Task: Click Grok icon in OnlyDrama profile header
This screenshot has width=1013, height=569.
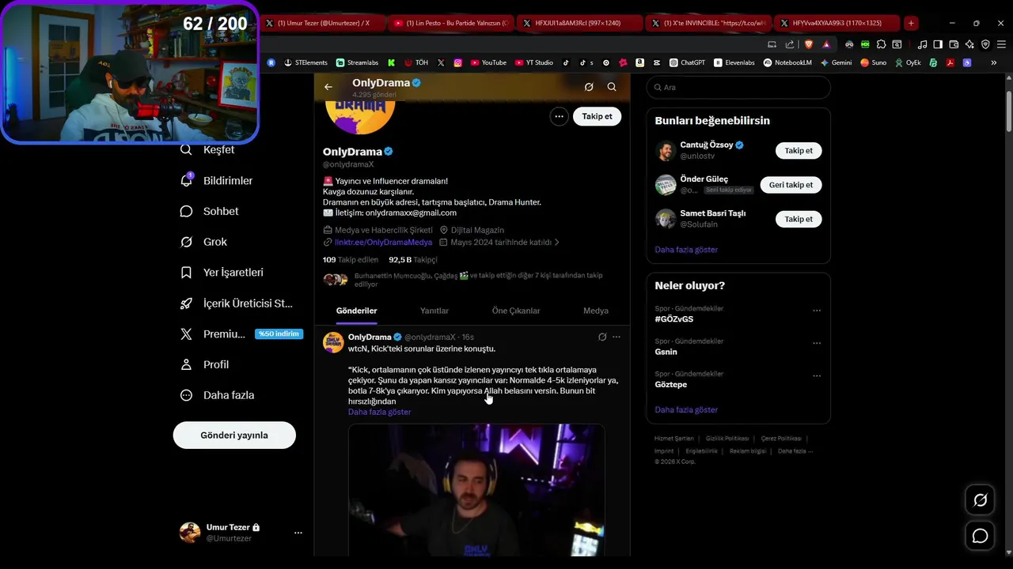Action: 589,87
